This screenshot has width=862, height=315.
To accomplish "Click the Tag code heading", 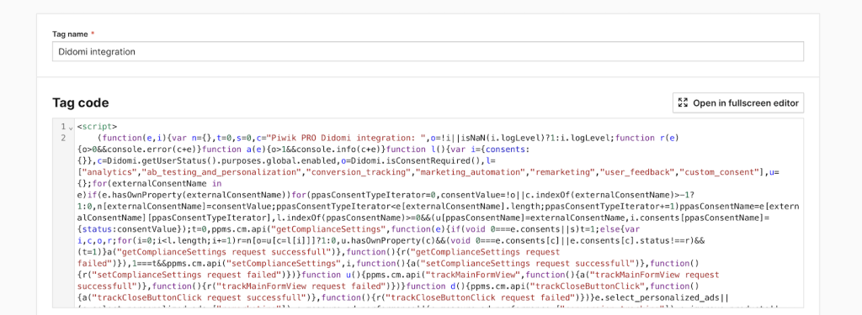I will [80, 102].
